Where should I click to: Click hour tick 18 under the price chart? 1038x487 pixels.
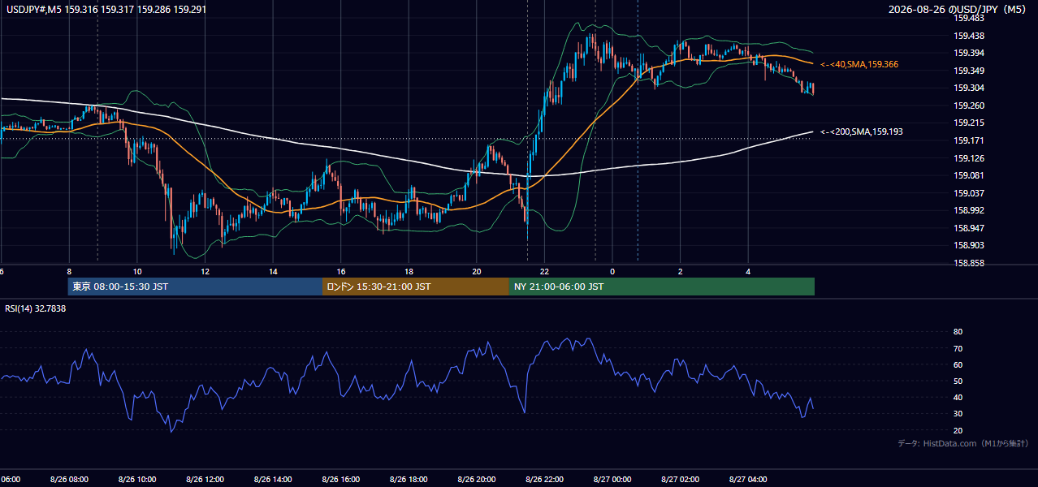click(x=409, y=272)
